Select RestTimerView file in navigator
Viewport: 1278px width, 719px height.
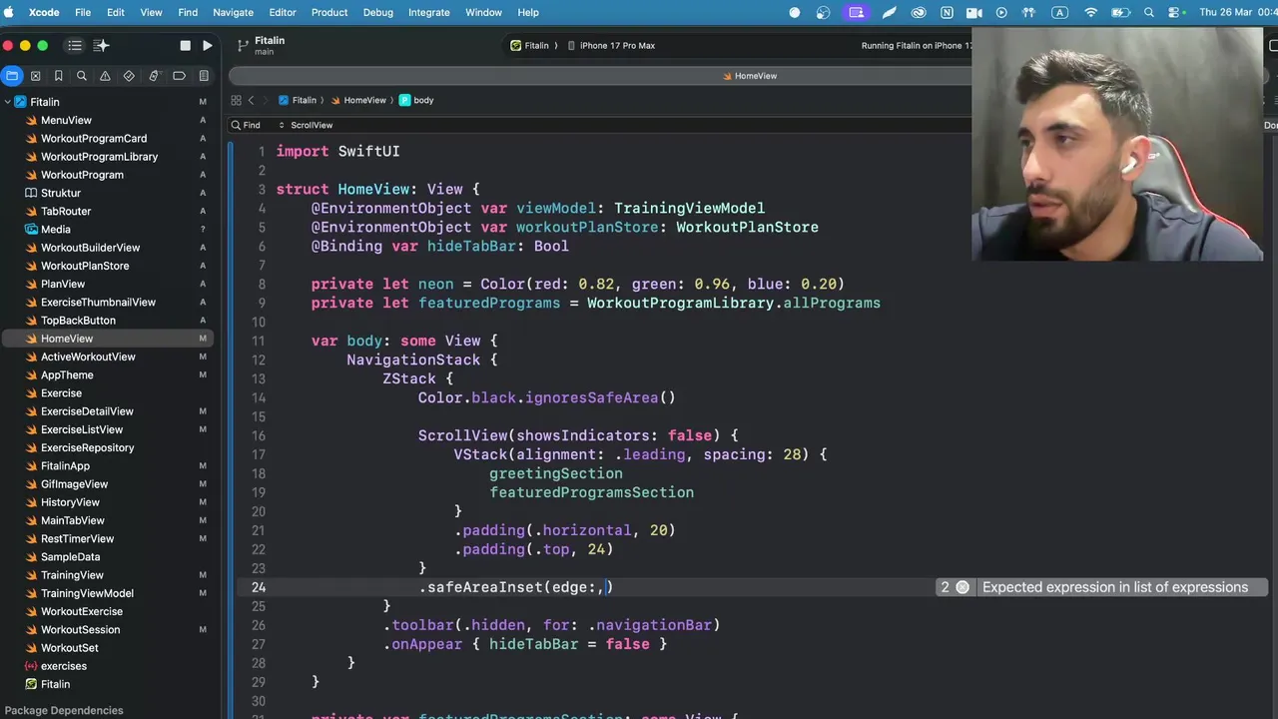click(x=77, y=538)
